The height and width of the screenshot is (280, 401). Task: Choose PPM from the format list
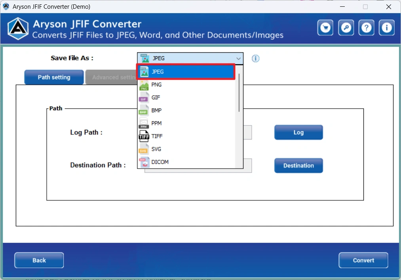tap(186, 123)
